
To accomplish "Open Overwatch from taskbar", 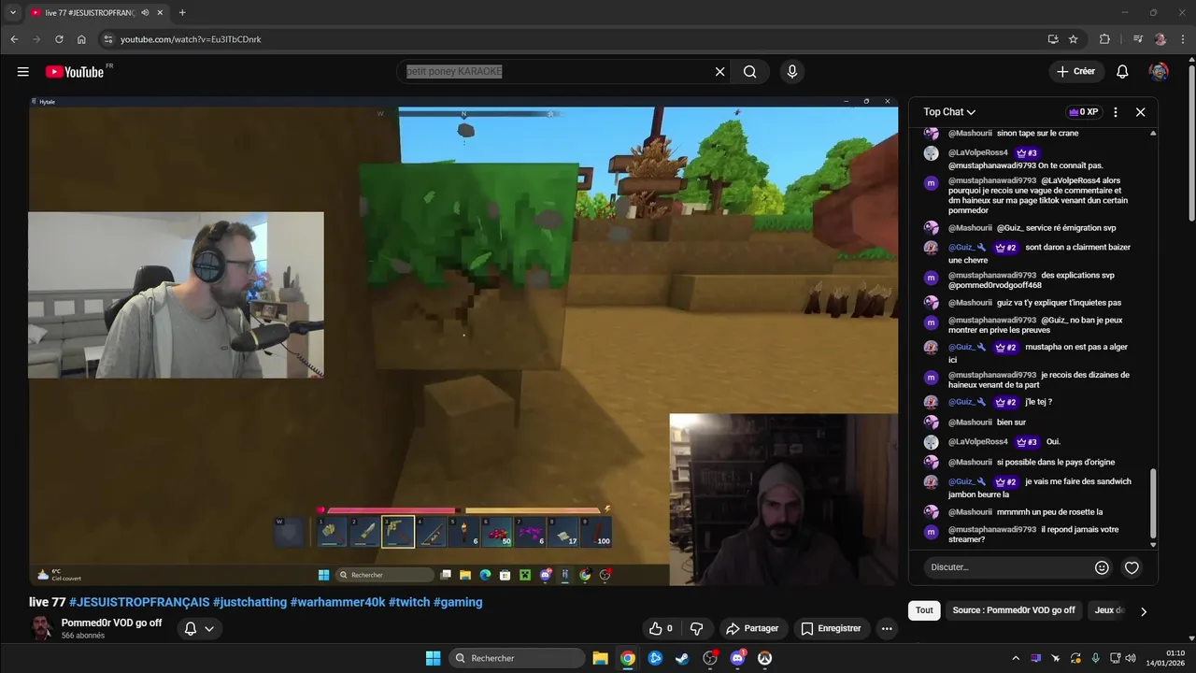I will (x=764, y=658).
